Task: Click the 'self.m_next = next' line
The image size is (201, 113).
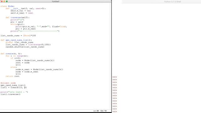Action: tap(22, 13)
